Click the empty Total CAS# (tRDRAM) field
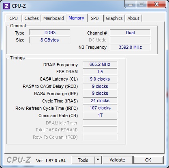Image resolution: width=169 pixels, height=168 pixels. click(100, 130)
